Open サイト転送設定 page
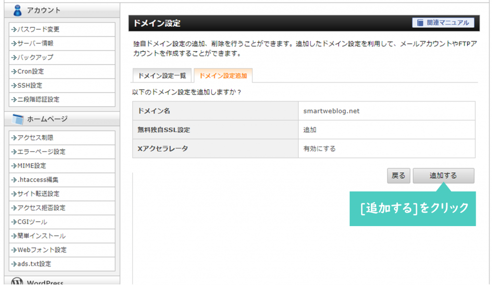 click(x=62, y=194)
